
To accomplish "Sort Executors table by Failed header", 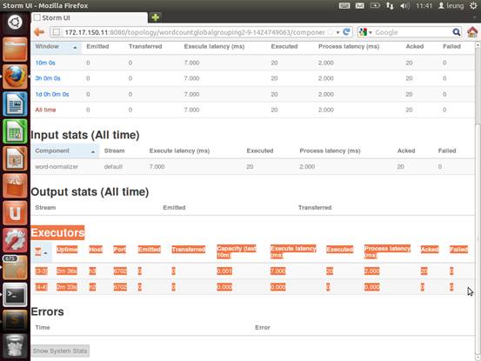I will pyautogui.click(x=458, y=250).
